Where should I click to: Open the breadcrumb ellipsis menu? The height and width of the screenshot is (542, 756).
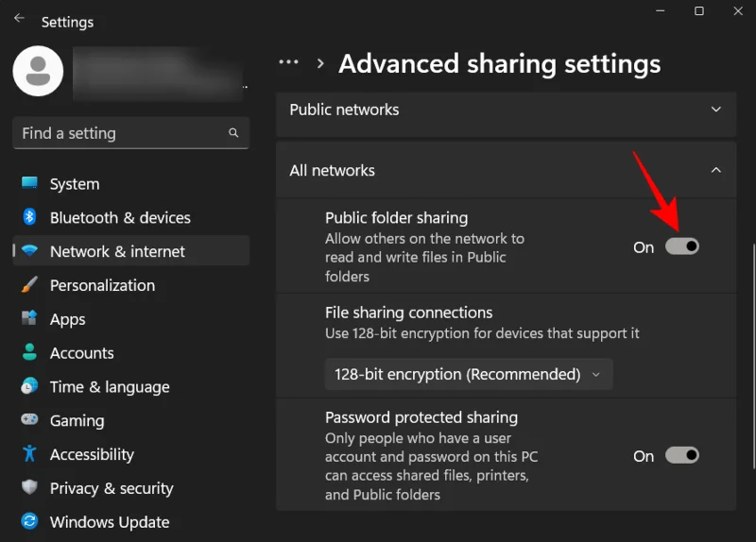[x=288, y=62]
